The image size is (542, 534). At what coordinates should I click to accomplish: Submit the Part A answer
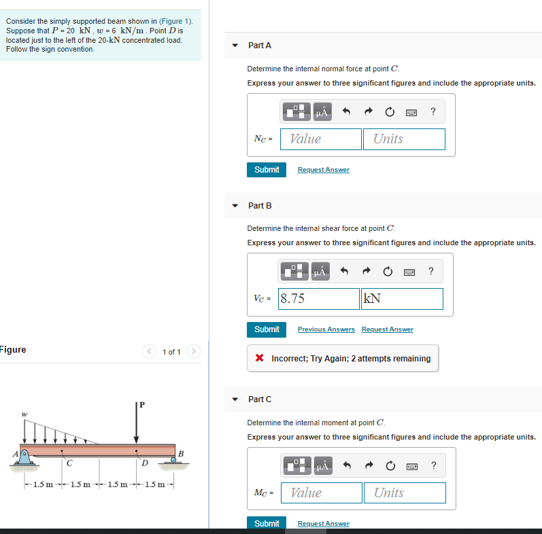pyautogui.click(x=267, y=170)
